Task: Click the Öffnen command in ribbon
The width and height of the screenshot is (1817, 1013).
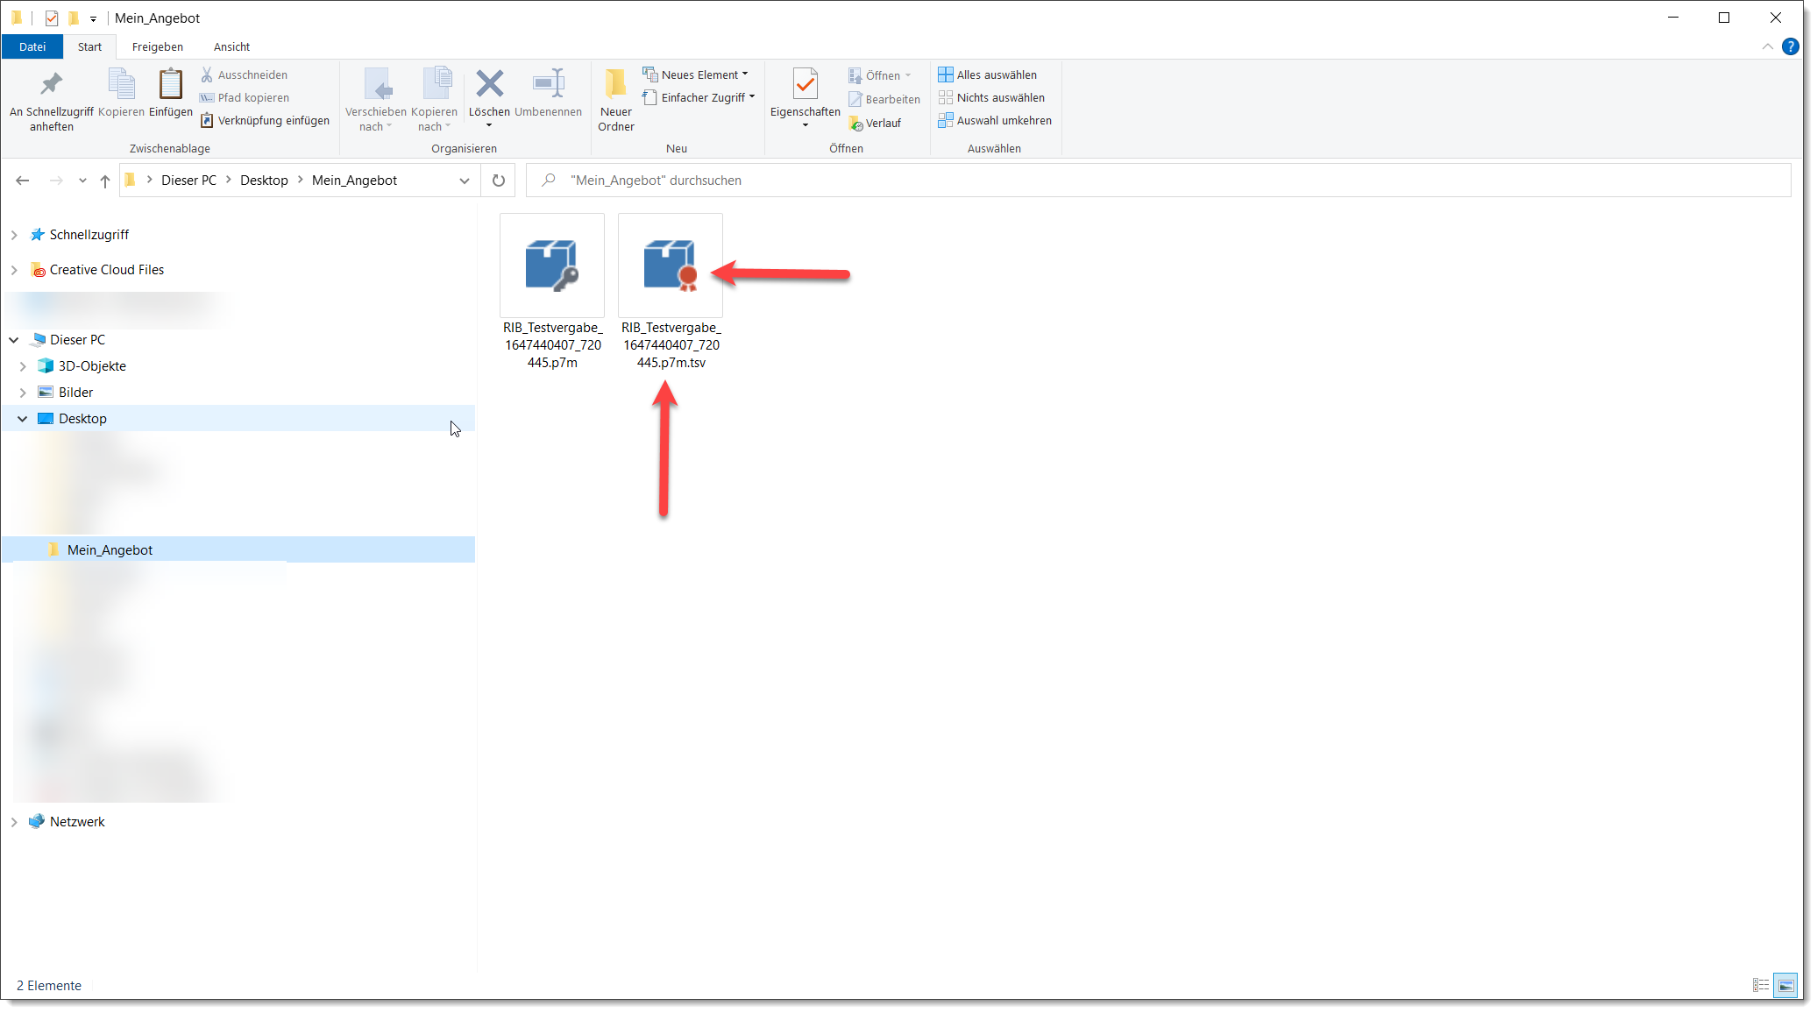Action: (880, 76)
